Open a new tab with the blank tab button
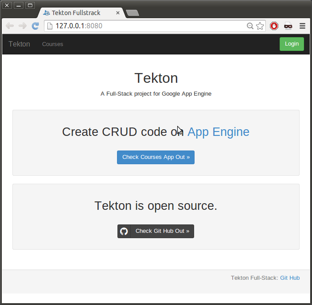The image size is (312, 305). coord(133,13)
